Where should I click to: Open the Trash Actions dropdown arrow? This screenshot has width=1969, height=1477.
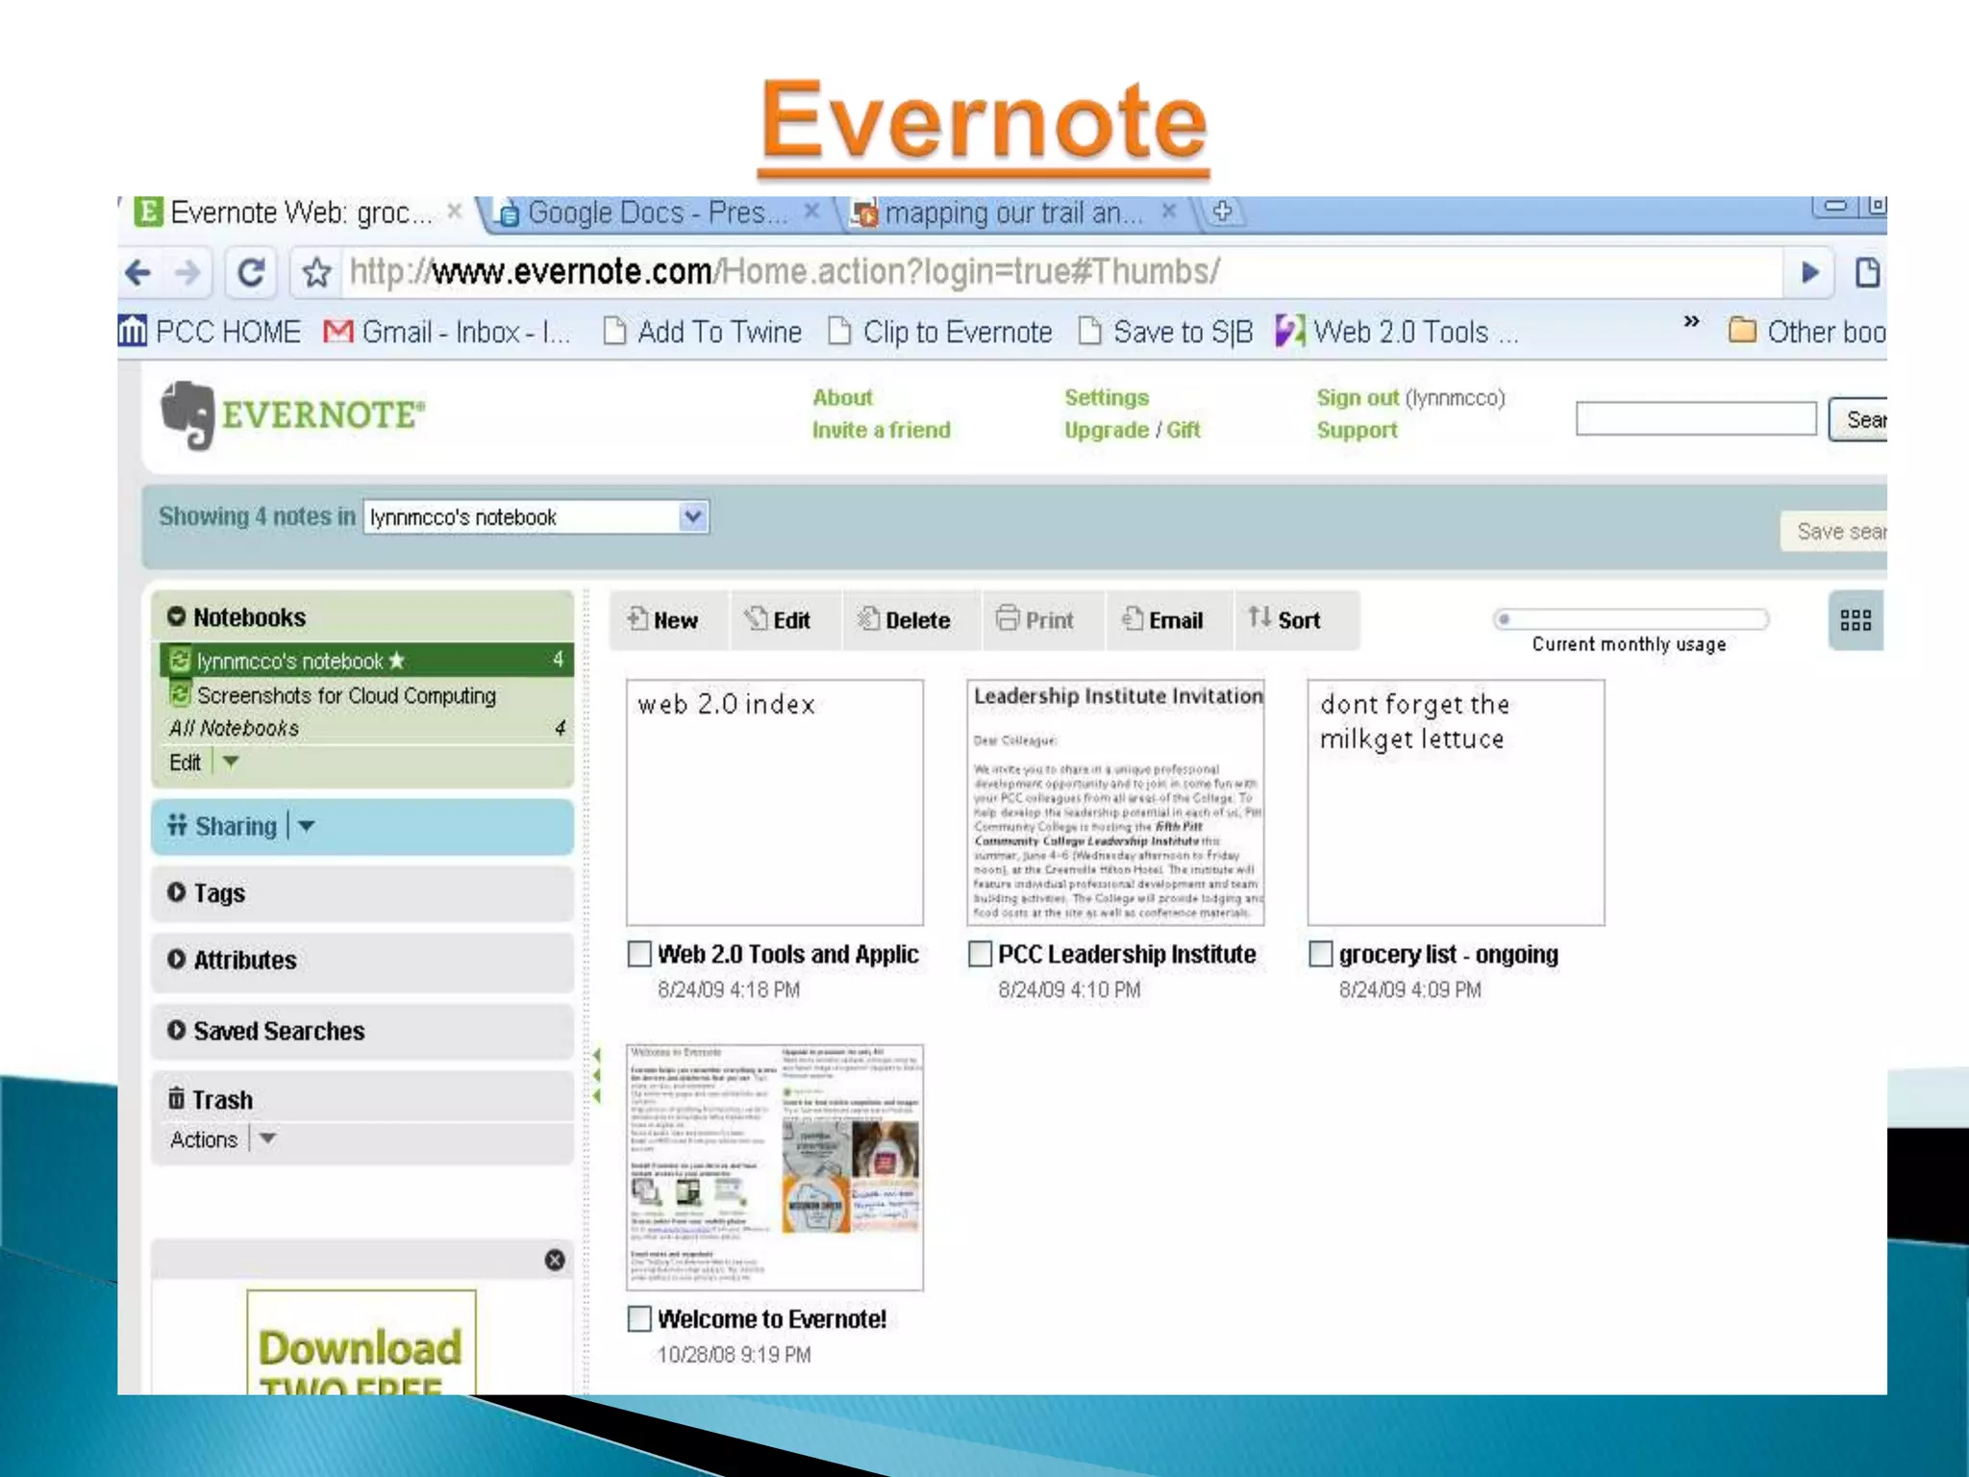click(268, 1139)
